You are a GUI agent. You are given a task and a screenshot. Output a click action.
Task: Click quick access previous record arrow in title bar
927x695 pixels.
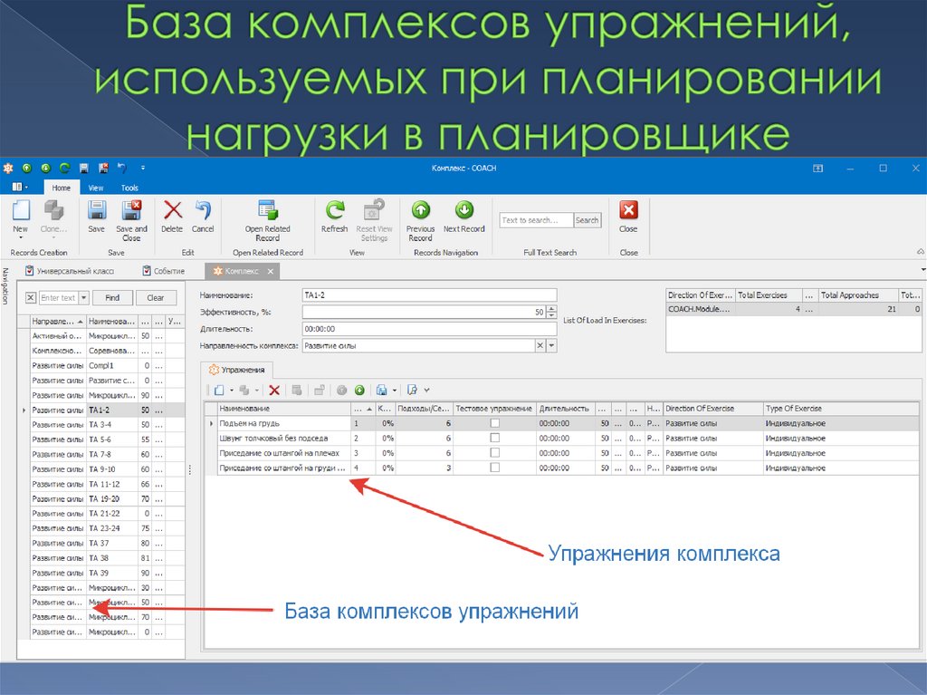pyautogui.click(x=26, y=169)
